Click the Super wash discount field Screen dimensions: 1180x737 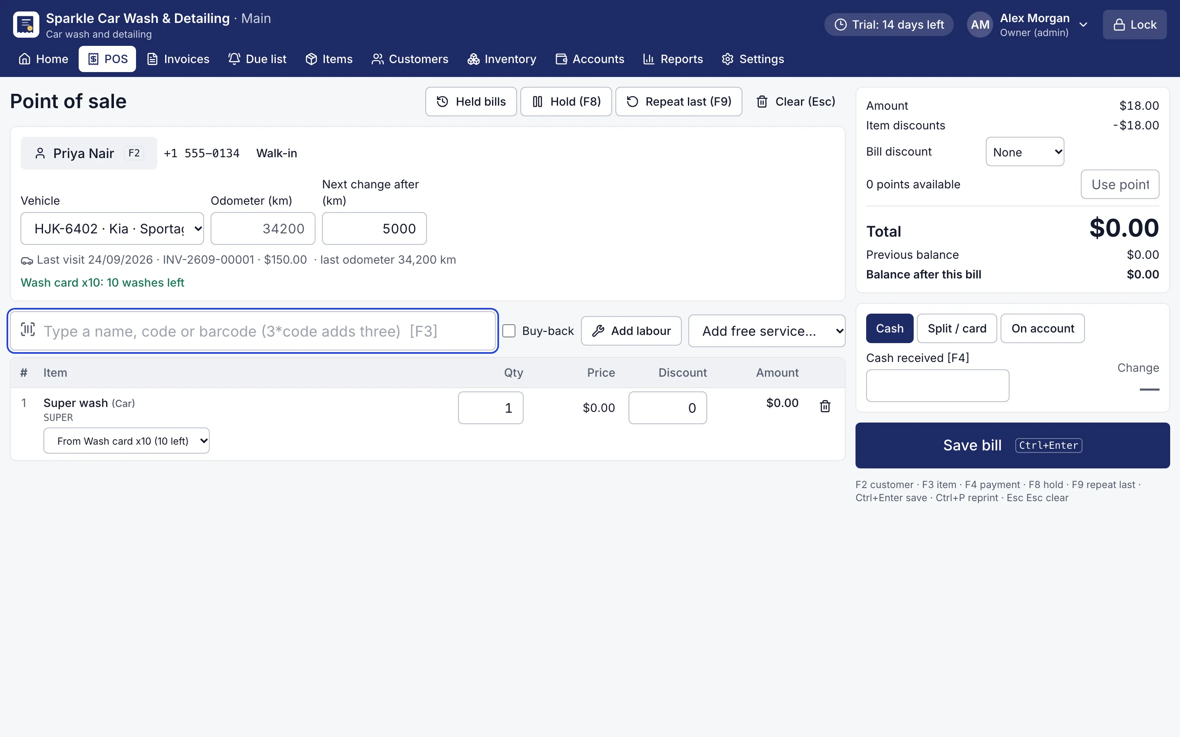667,408
